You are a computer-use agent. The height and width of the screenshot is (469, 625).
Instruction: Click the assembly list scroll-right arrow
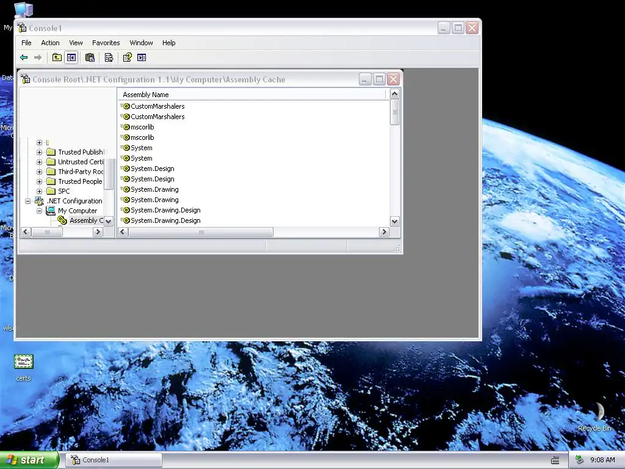coord(384,231)
